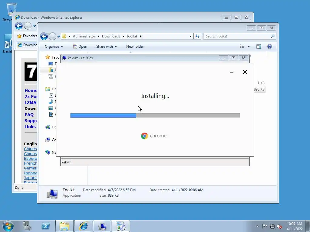
Task: Switch to Internet Explorer on the taskbar
Action: coord(83,226)
